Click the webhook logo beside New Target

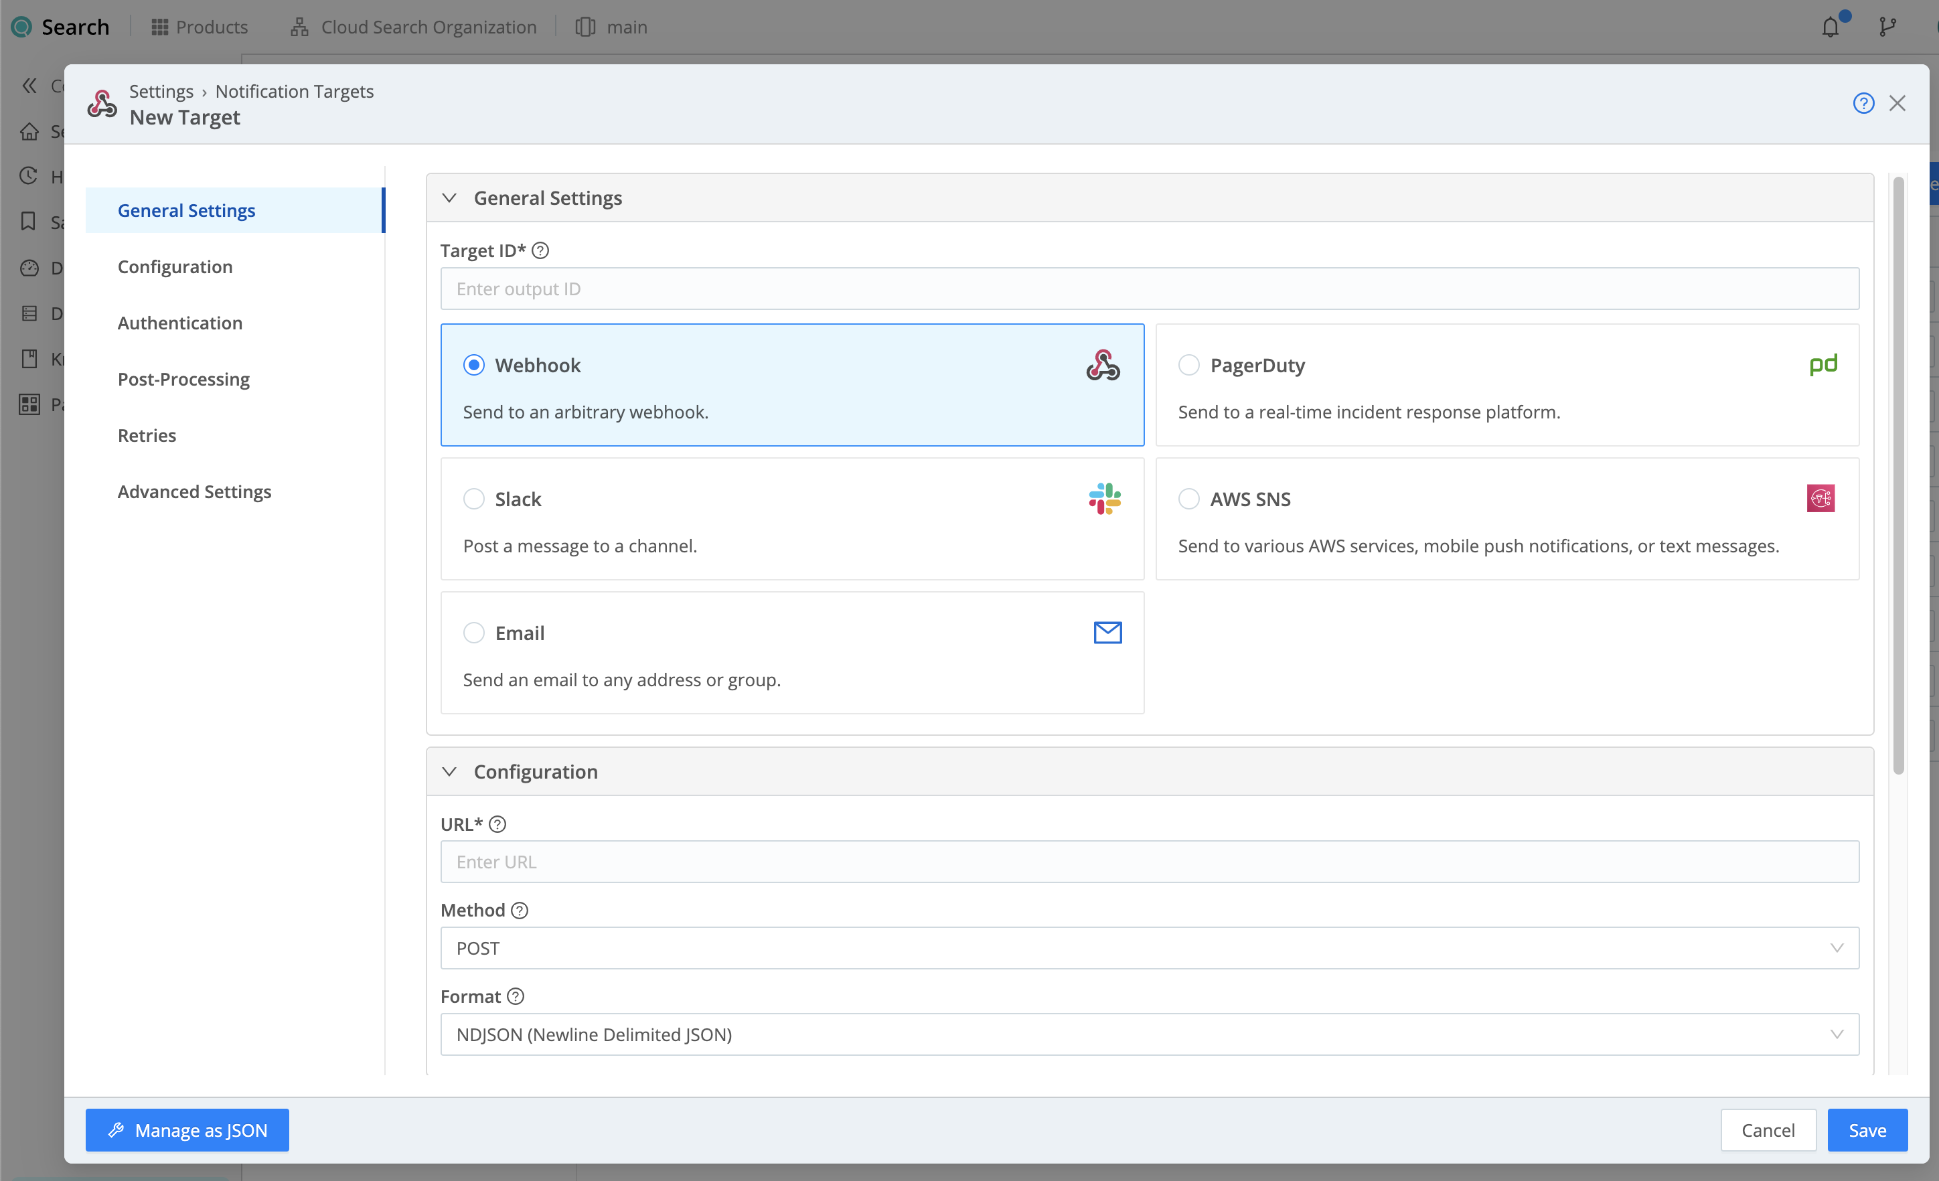click(x=102, y=103)
